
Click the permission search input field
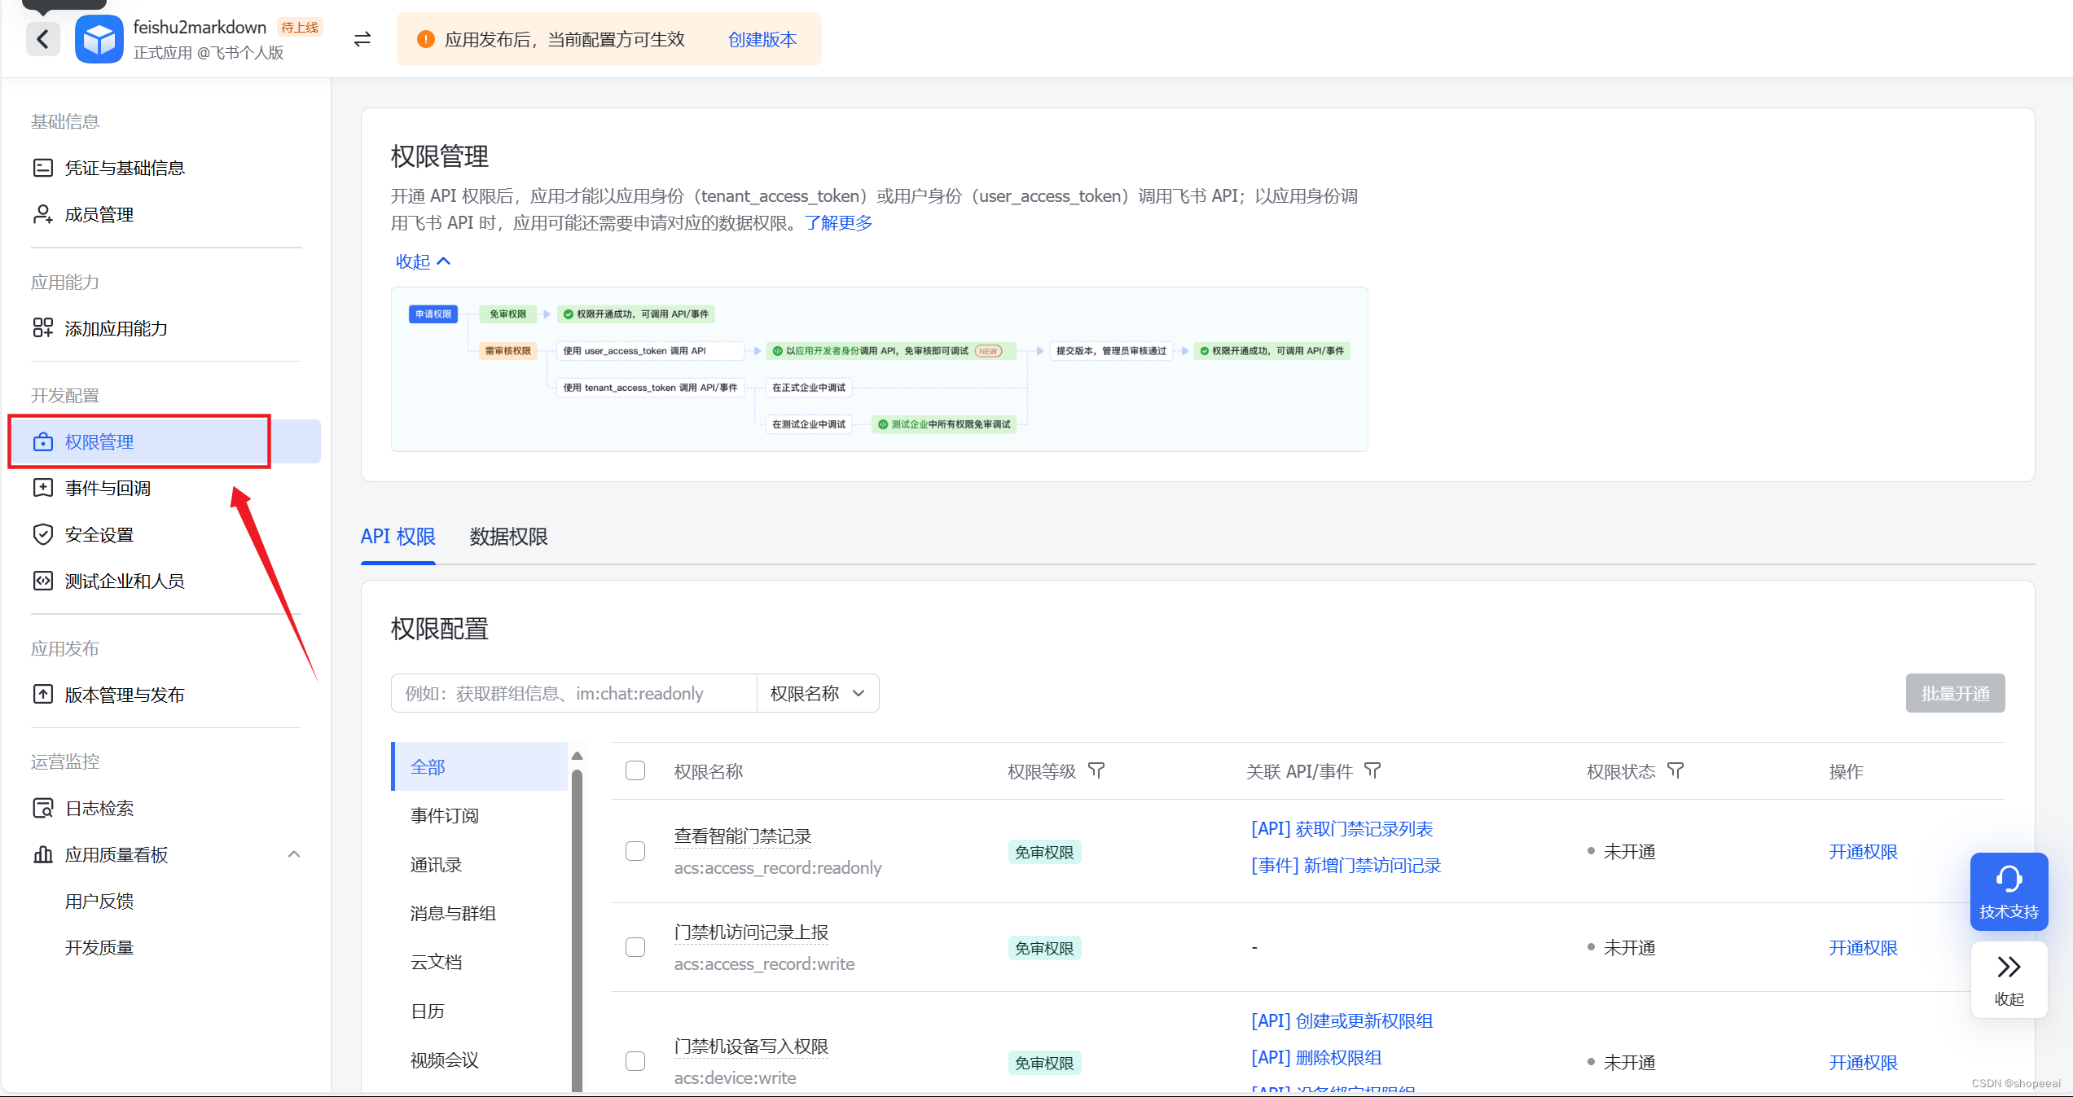pyautogui.click(x=573, y=693)
